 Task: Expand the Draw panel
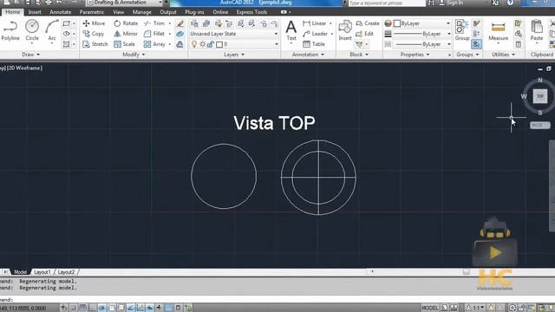pos(31,55)
